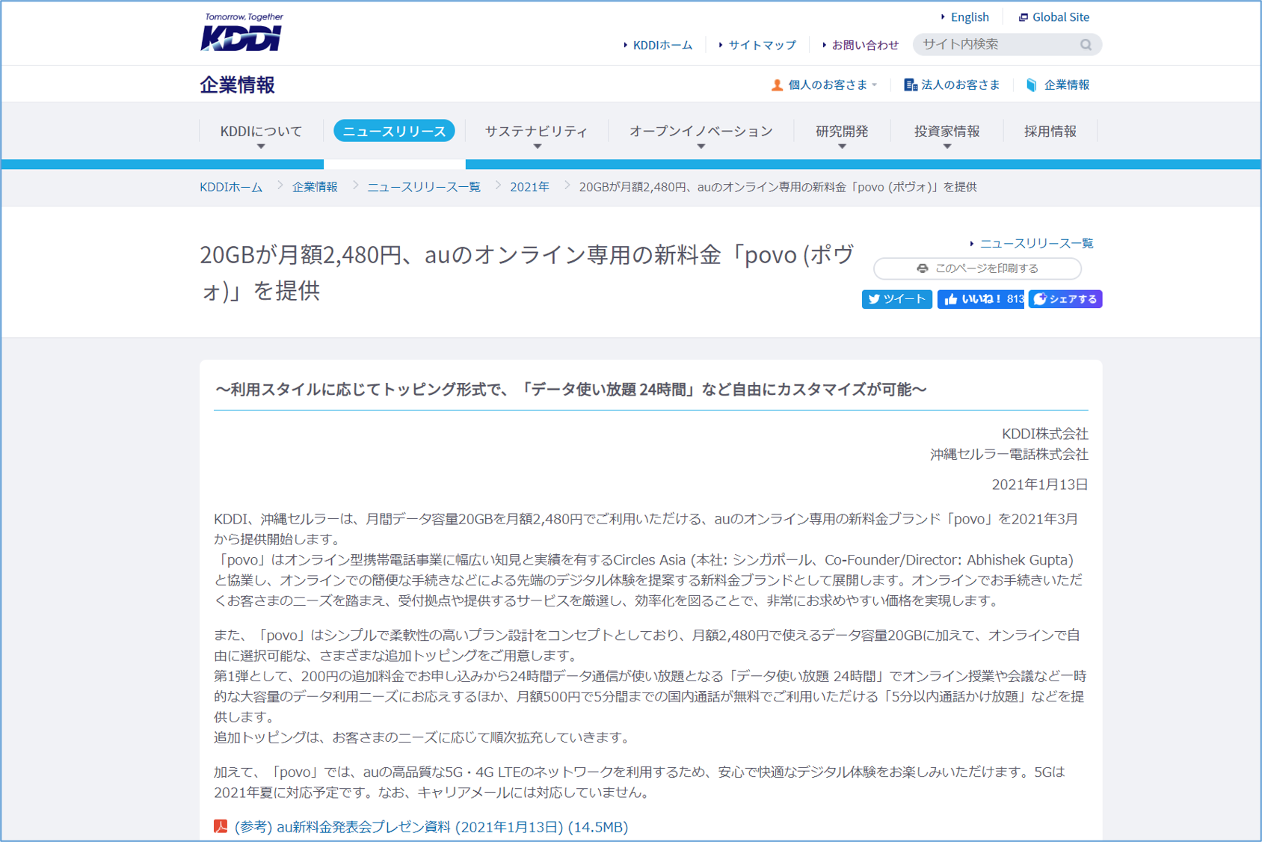Click 企業情報 in the breadcrumb

pos(315,187)
